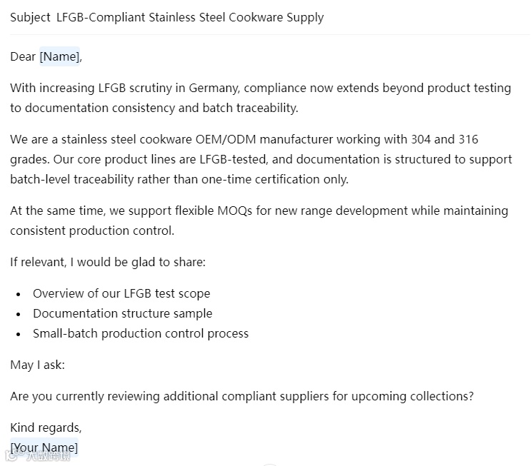532x466 pixels.
Task: Click the bullet dot before "Documentation structure sample"
Action: point(19,314)
